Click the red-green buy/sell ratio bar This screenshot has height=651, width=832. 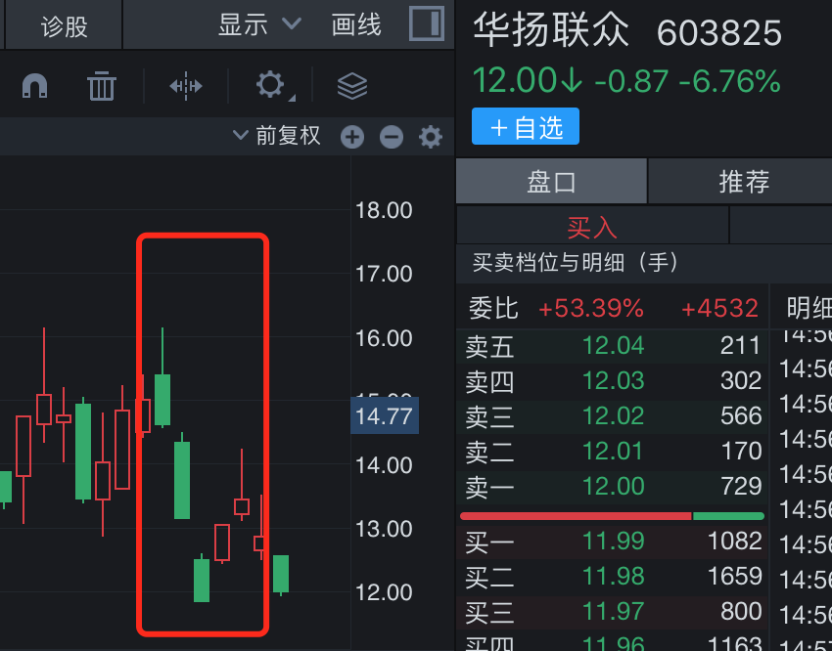pos(612,516)
